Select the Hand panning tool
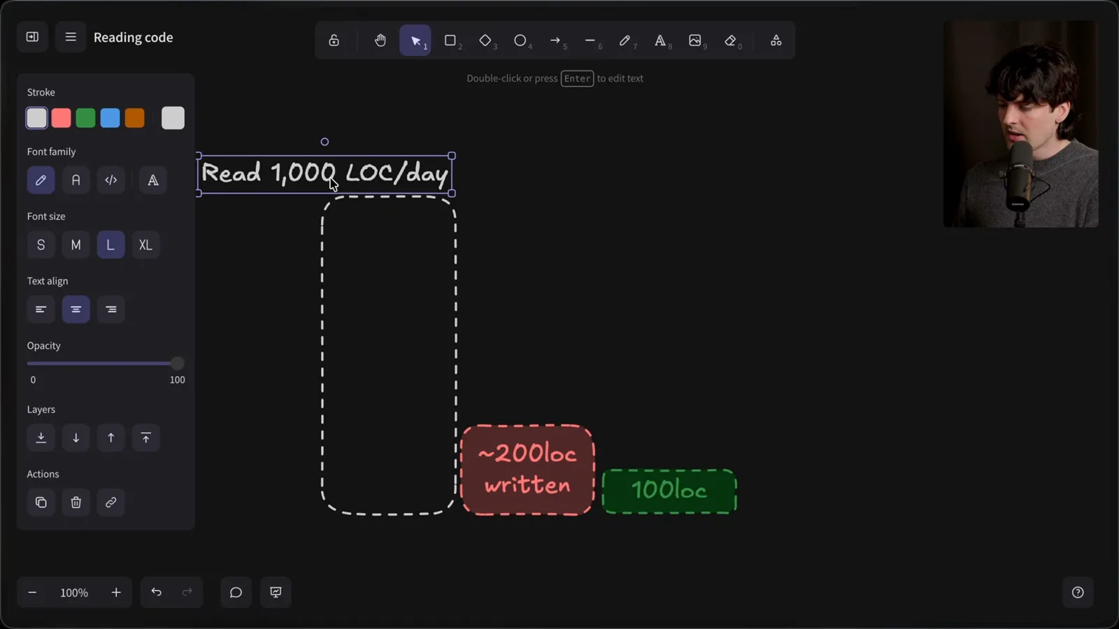 [380, 41]
